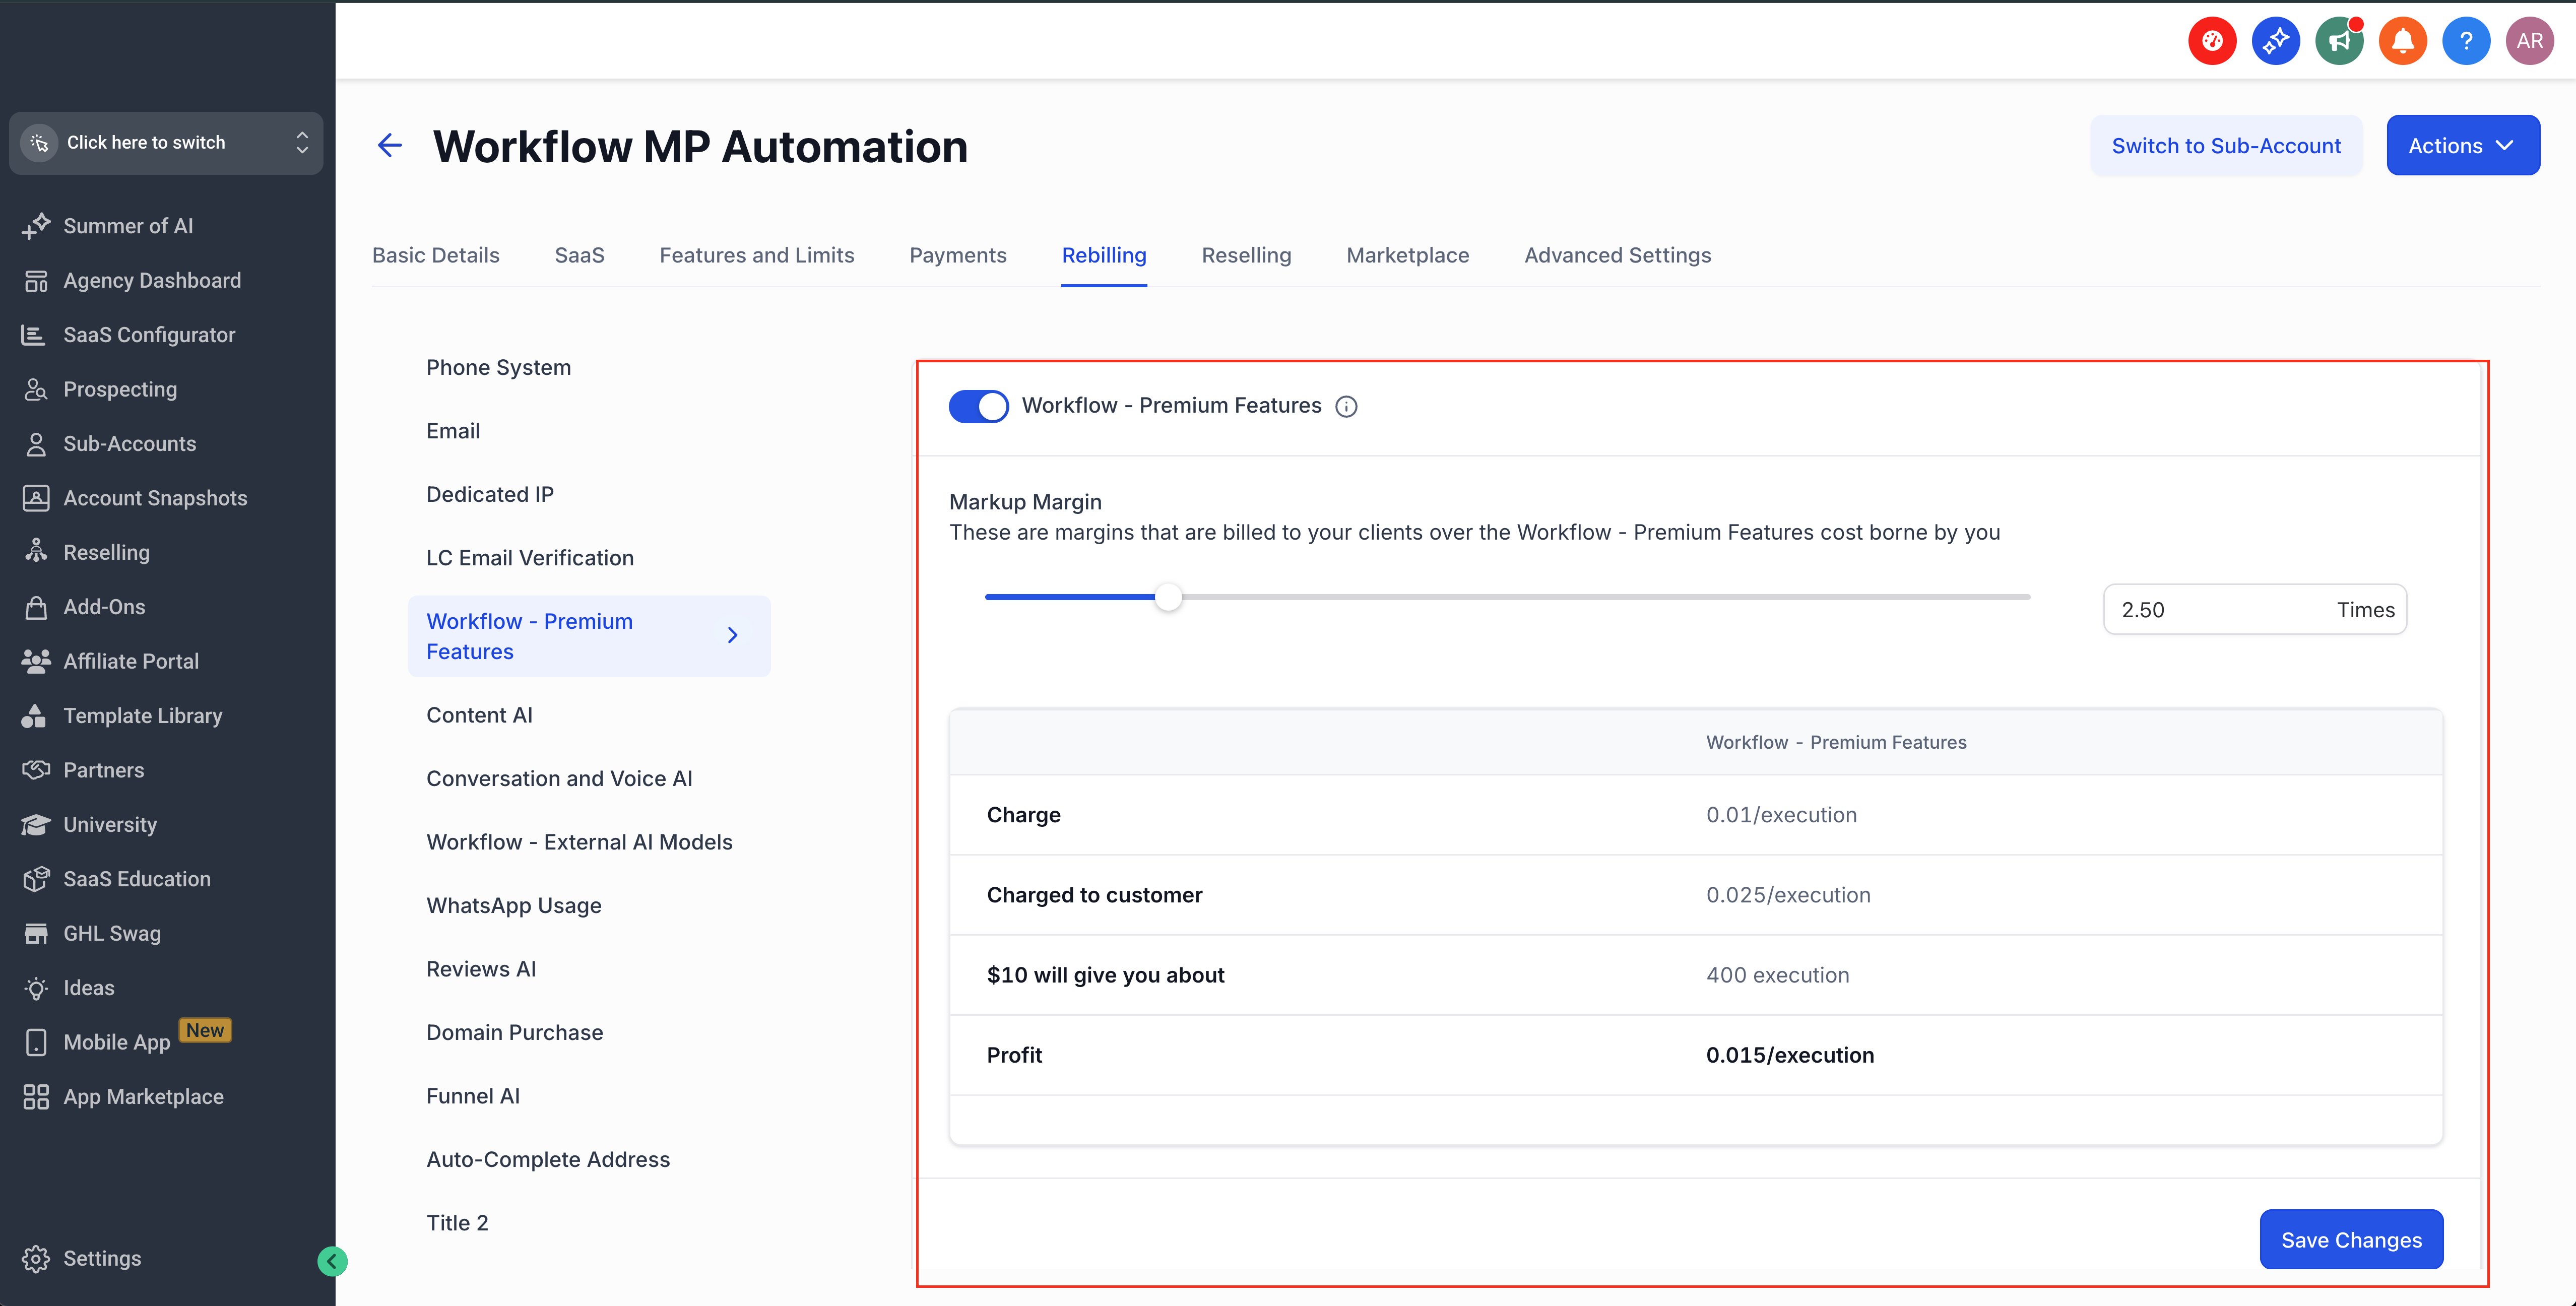The width and height of the screenshot is (2576, 1306).
Task: Open App Marketplace from sidebar
Action: [x=143, y=1096]
